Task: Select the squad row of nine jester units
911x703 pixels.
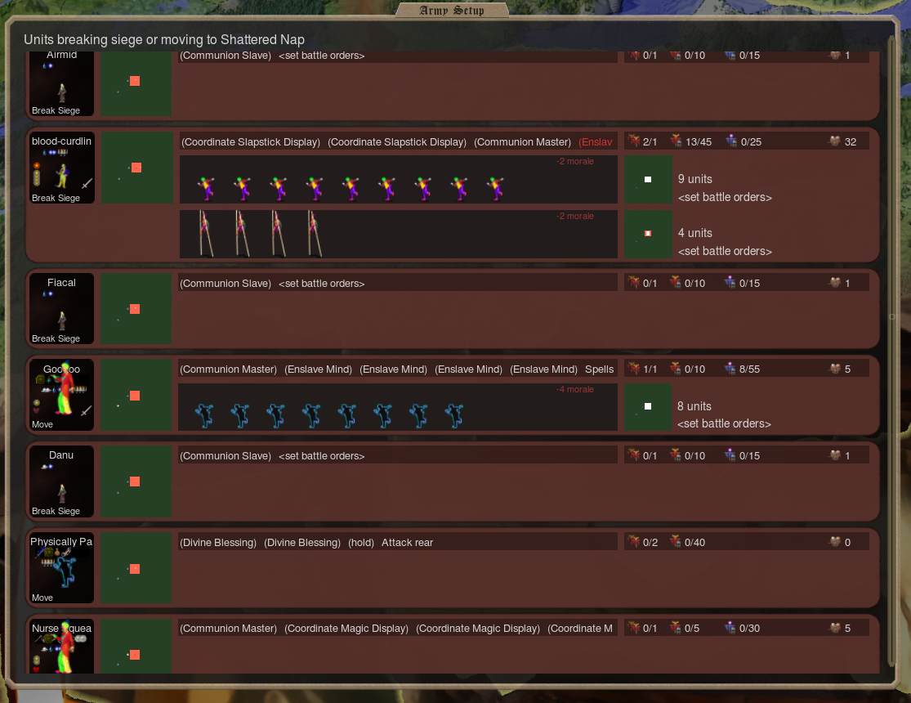Action: pos(399,179)
